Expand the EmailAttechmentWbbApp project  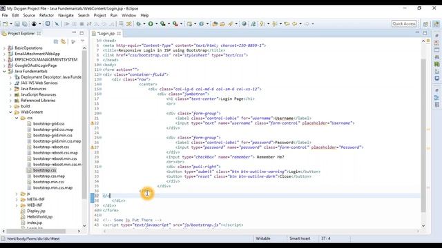(4, 54)
